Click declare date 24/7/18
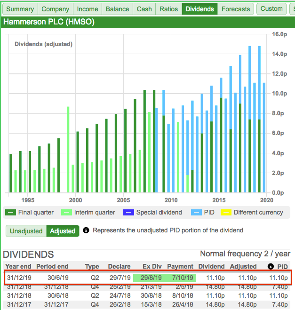Viewport: 295px width, 310px height. pyautogui.click(x=120, y=295)
